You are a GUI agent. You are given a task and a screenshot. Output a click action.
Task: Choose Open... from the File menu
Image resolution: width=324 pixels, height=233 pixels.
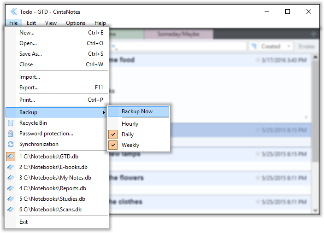tap(57, 43)
